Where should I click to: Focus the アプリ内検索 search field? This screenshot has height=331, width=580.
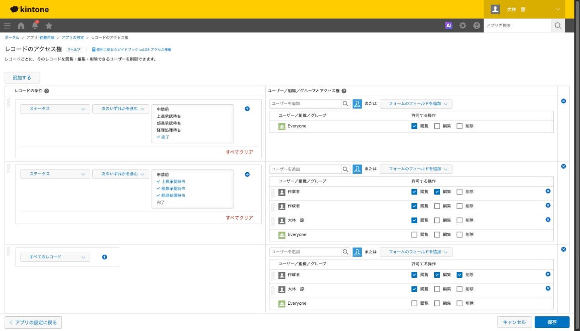pyautogui.click(x=517, y=25)
